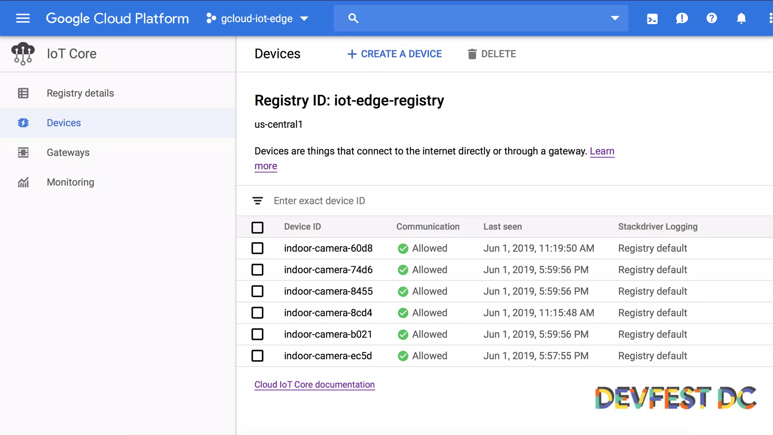Go to Registry details in sidebar

[80, 93]
